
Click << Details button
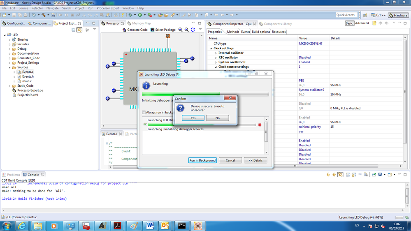coord(255,160)
